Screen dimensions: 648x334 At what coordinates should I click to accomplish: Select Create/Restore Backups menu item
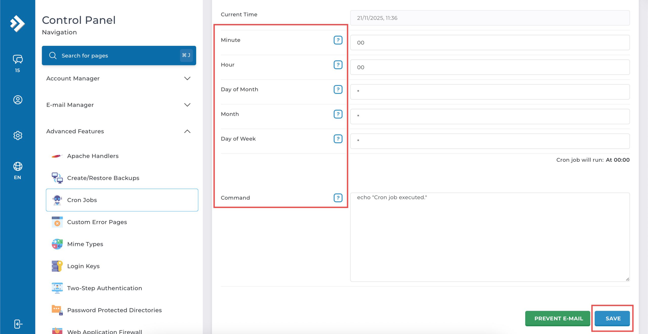click(103, 178)
